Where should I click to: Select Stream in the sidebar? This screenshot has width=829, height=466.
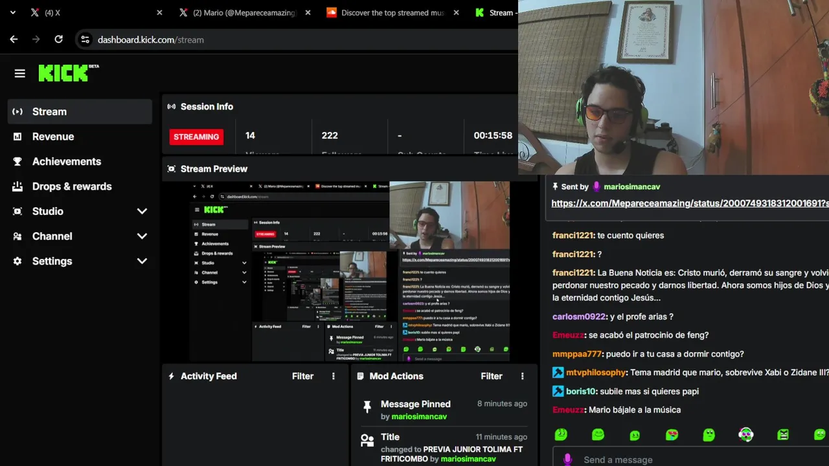click(x=80, y=112)
